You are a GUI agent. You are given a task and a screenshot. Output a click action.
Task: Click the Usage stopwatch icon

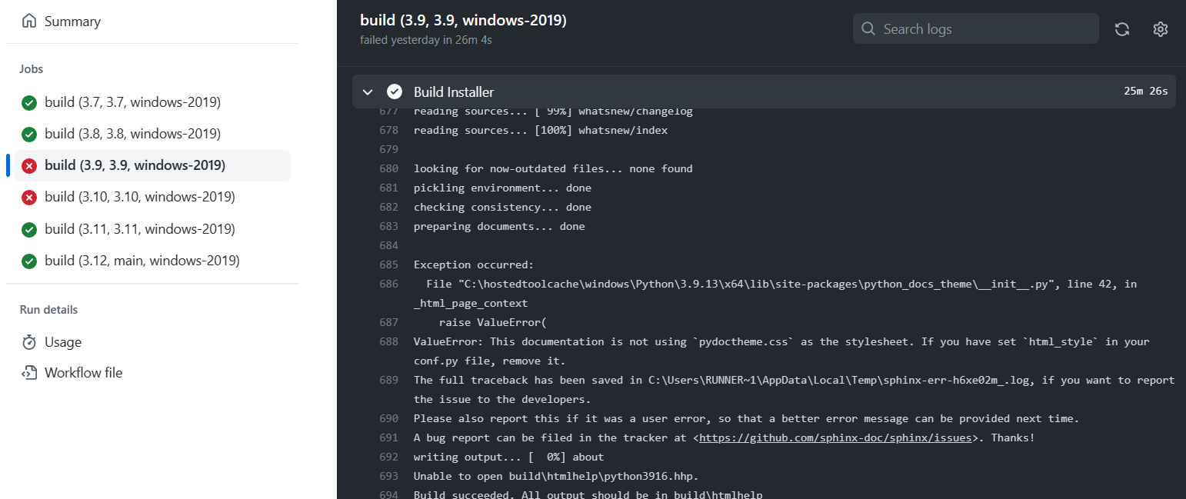[x=28, y=341]
